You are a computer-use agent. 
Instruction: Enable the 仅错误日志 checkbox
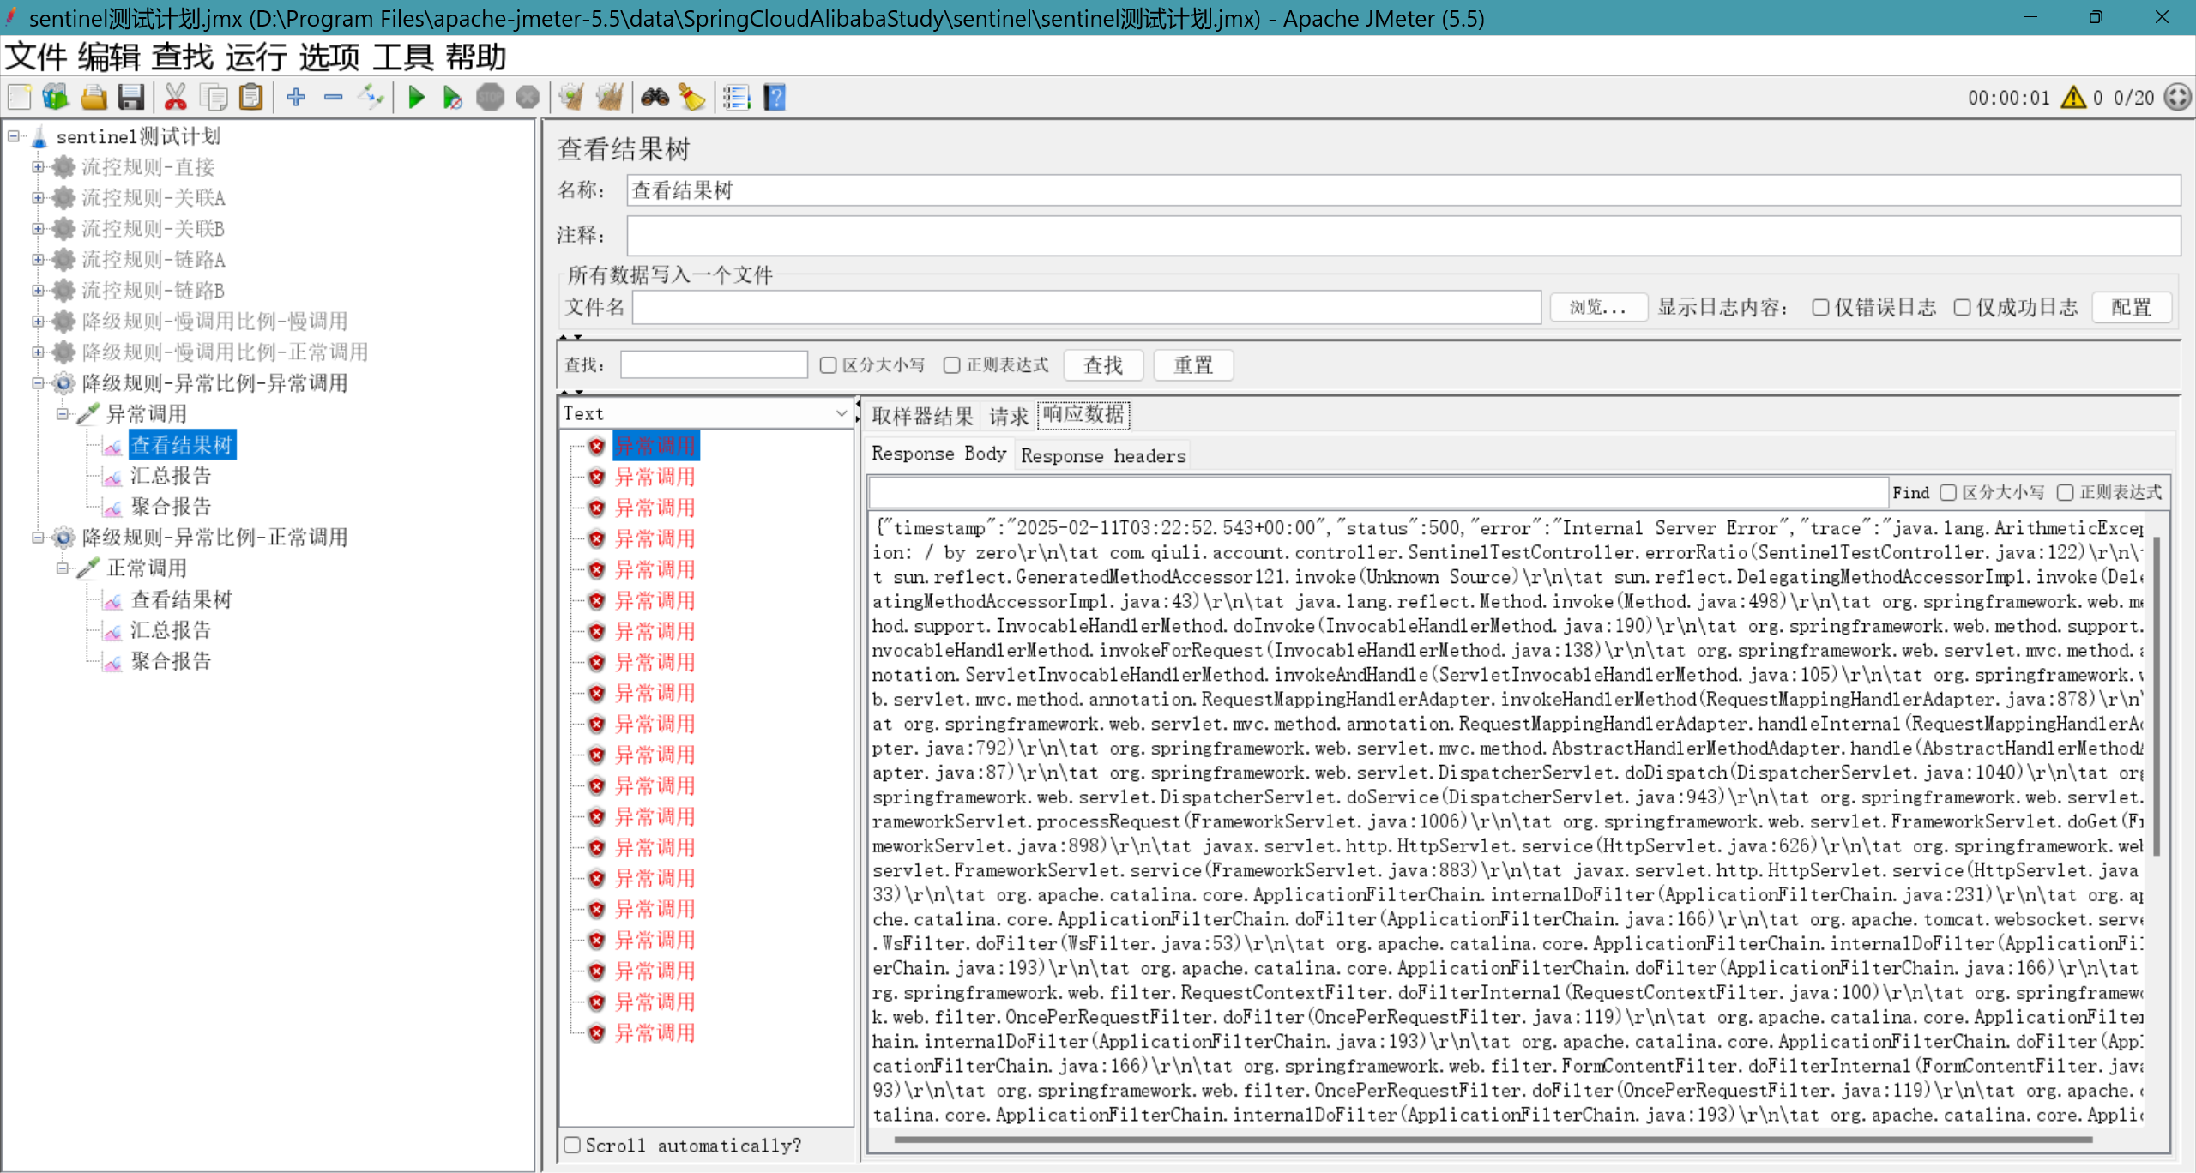coord(1820,307)
